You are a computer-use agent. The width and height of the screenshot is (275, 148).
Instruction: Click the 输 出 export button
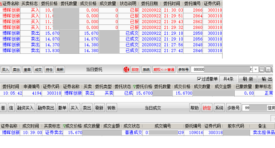click(x=267, y=79)
